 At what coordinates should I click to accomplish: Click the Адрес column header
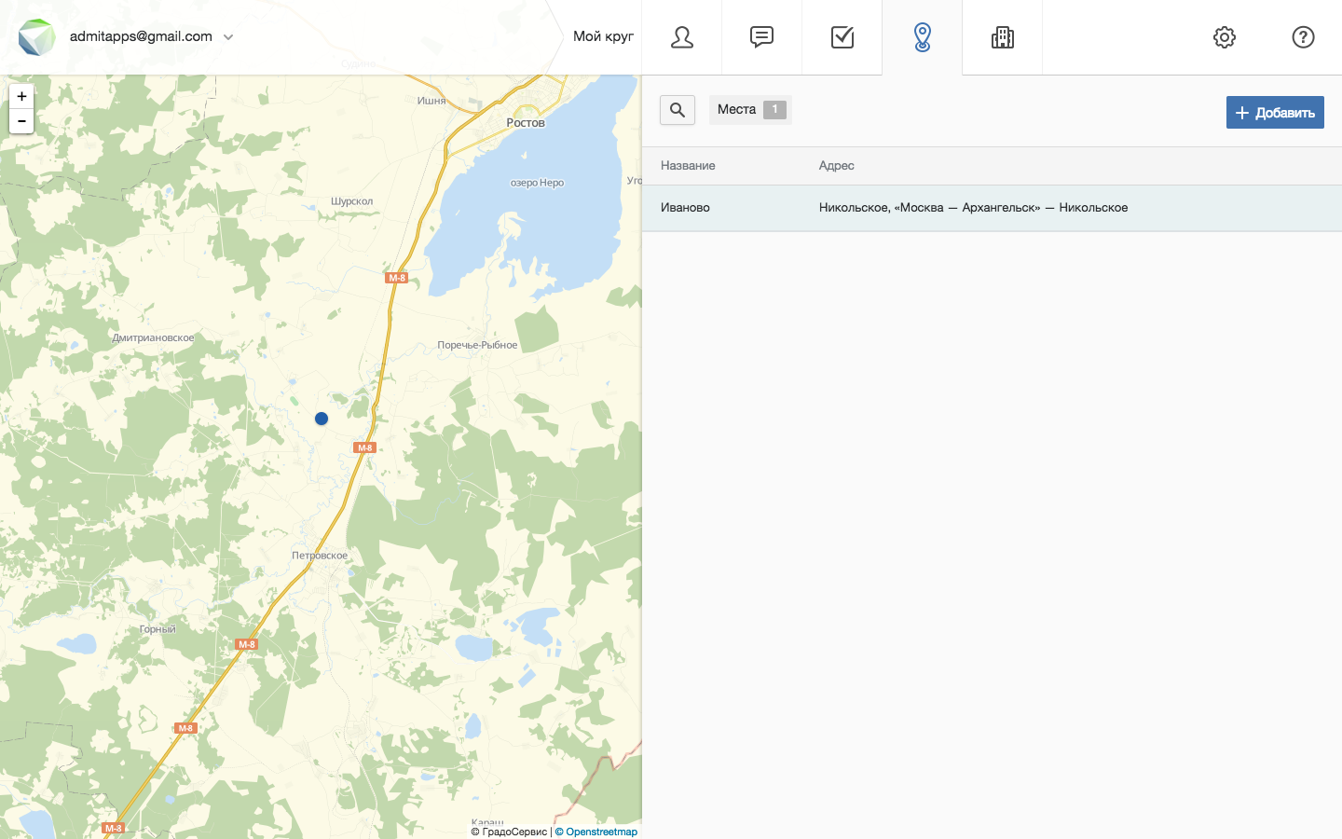pyautogui.click(x=836, y=166)
